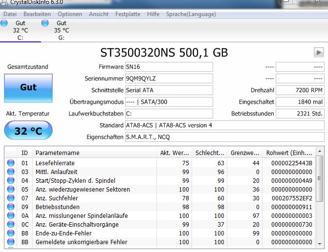The height and width of the screenshot is (252, 328).
Task: Click the SMART table scrollbar thumb
Action: click(x=319, y=178)
